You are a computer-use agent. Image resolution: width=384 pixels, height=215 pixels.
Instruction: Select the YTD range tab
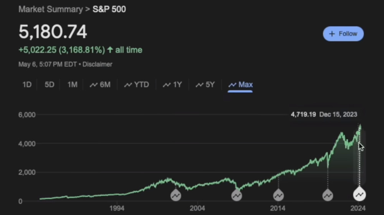(137, 85)
